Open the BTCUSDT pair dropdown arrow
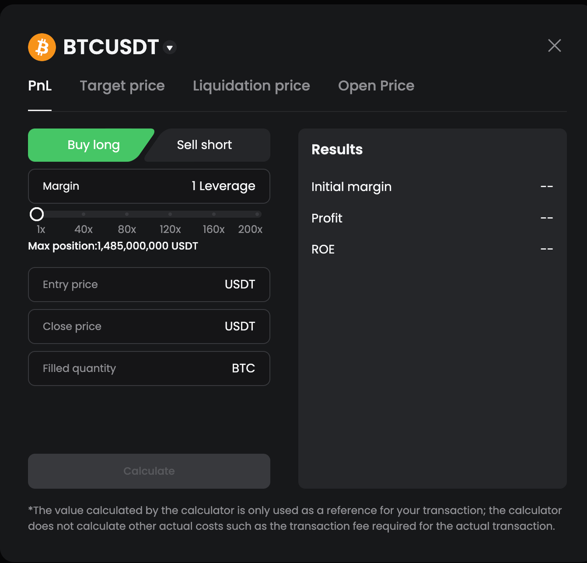The height and width of the screenshot is (563, 587). [170, 47]
